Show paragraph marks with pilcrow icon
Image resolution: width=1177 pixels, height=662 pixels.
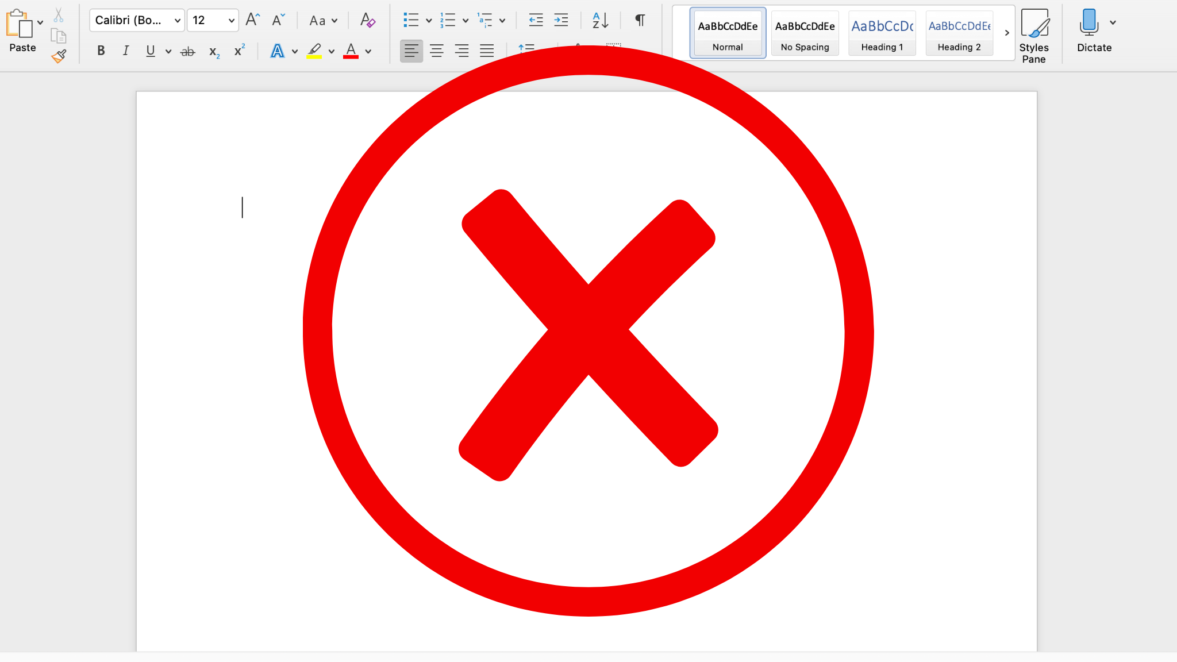(x=640, y=21)
